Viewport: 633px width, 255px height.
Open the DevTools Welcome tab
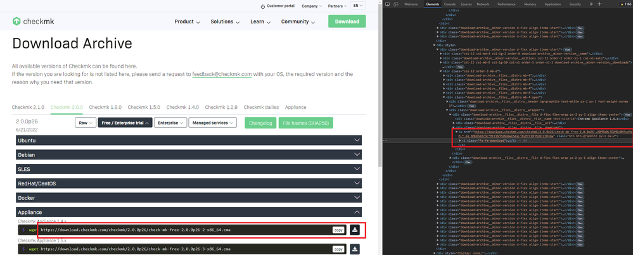411,4
